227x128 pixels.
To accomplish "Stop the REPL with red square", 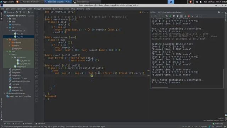I will [x=189, y=16].
